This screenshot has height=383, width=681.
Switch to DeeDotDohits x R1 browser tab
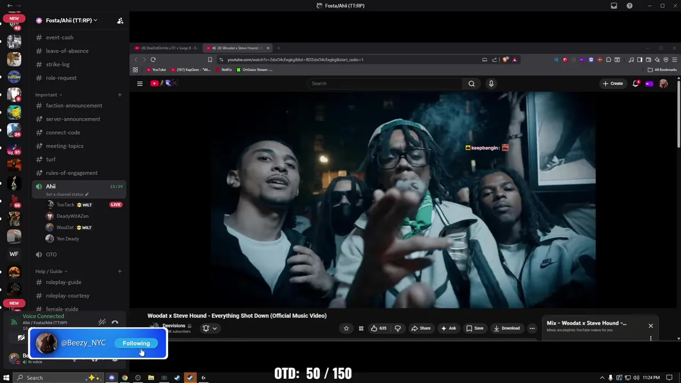[166, 48]
